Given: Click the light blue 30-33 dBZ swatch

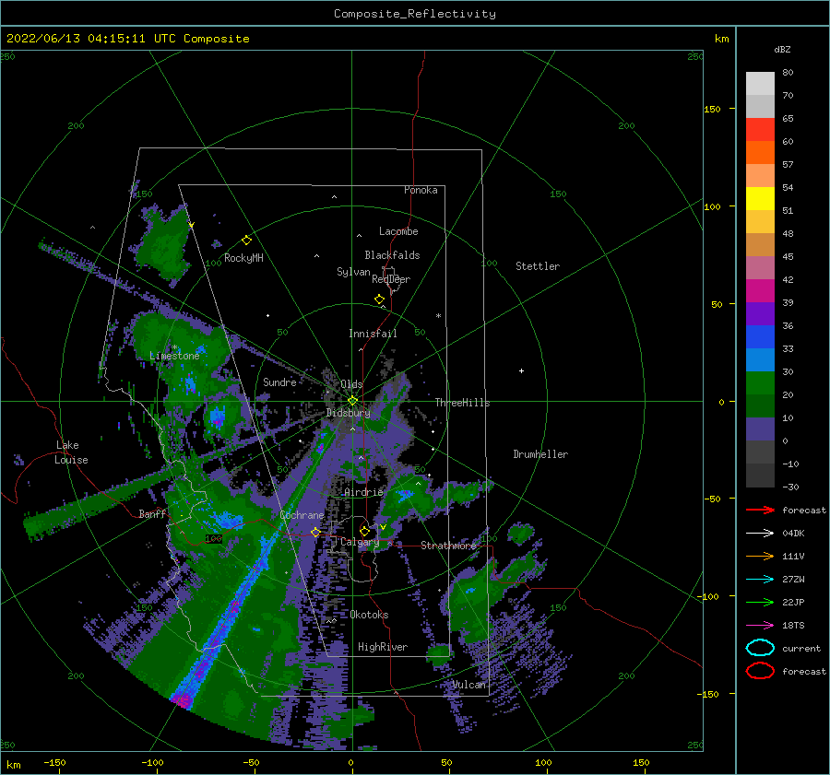Looking at the screenshot, I should (760, 359).
